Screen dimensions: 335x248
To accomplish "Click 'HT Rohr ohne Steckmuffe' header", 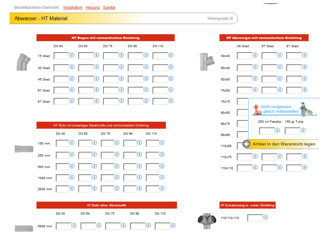I will pyautogui.click(x=107, y=205).
